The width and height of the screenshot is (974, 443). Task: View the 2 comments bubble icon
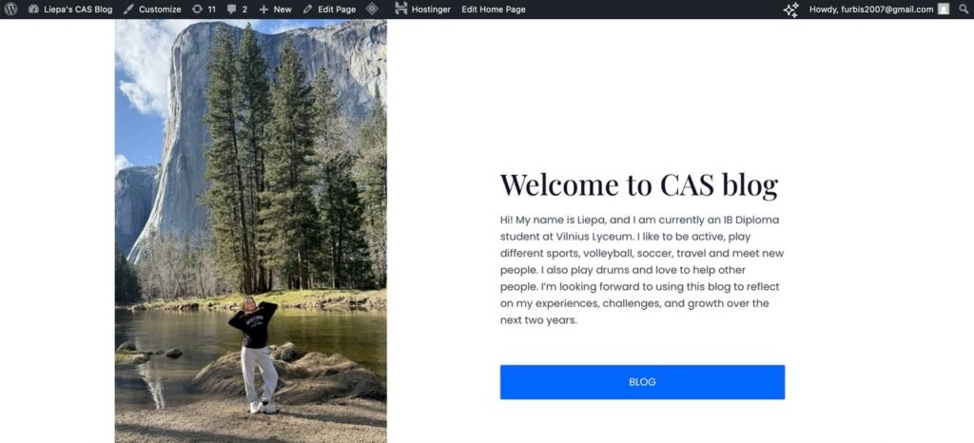pyautogui.click(x=231, y=10)
